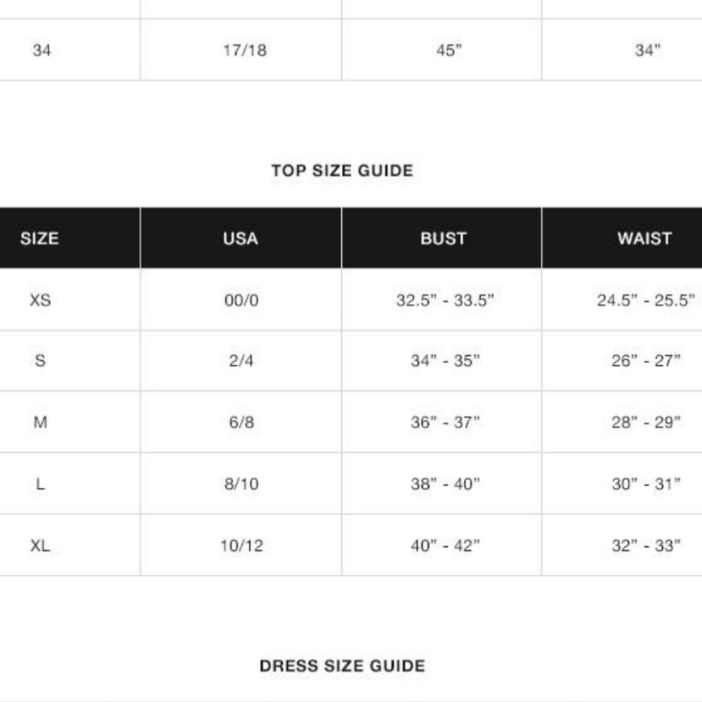Select USA size 10/12 cell
Image resolution: width=702 pixels, height=702 pixels.
coord(241,545)
